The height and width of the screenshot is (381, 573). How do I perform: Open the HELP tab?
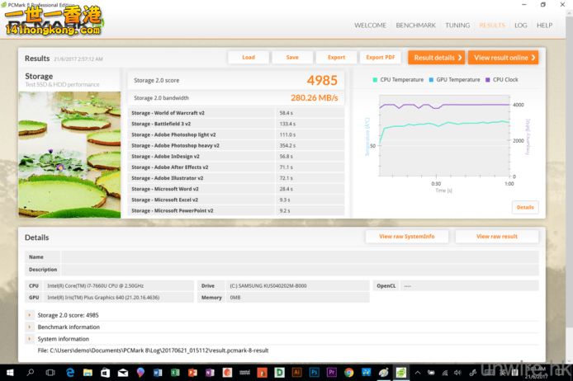[x=544, y=26]
